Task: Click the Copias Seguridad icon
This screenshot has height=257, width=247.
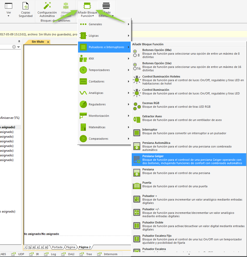Action: tap(26, 6)
